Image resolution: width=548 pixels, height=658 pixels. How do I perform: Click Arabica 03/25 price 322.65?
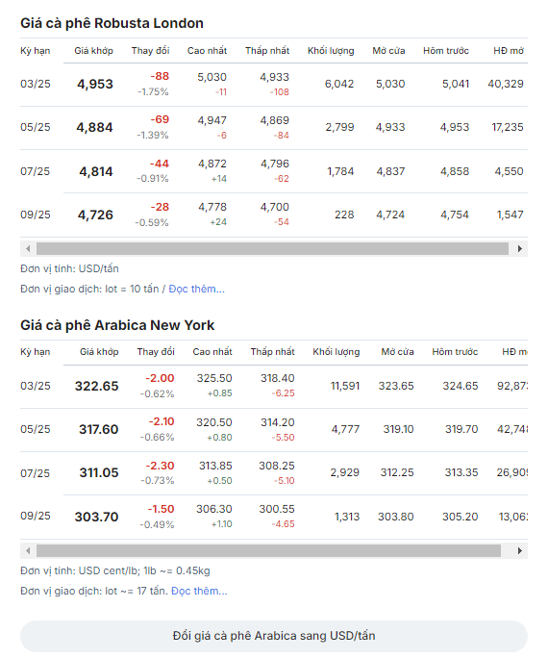click(x=97, y=386)
